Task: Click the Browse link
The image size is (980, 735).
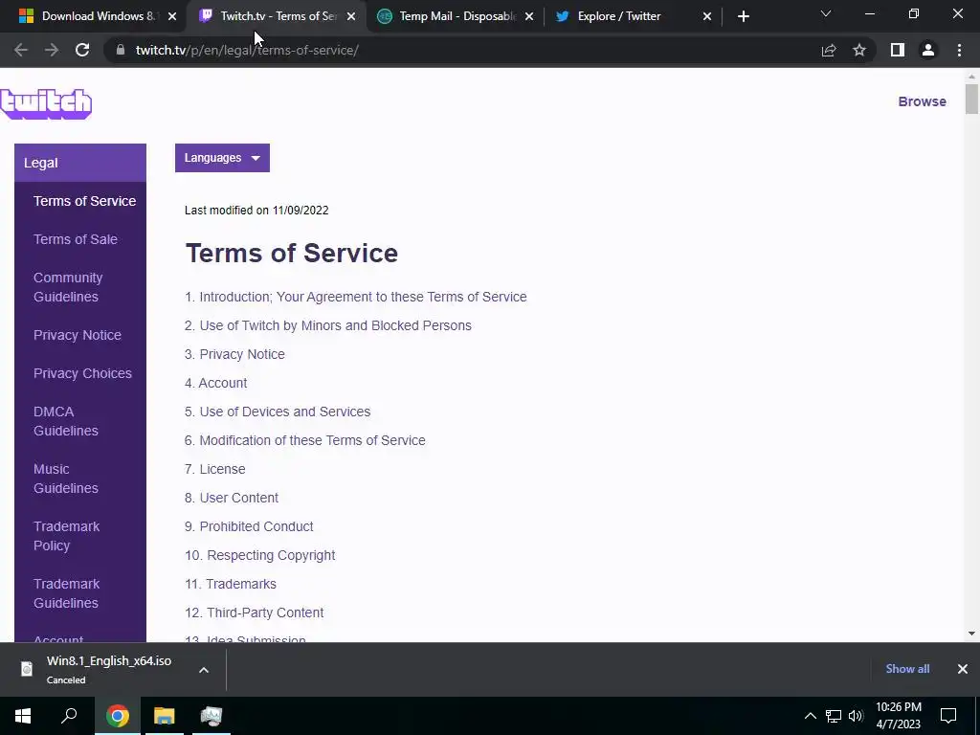Action: click(x=922, y=101)
